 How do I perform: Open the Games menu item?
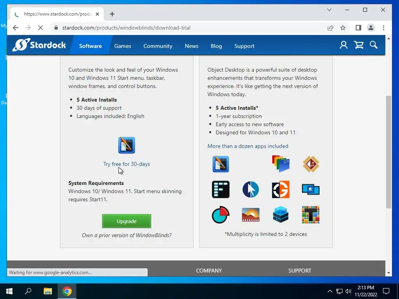pos(123,46)
